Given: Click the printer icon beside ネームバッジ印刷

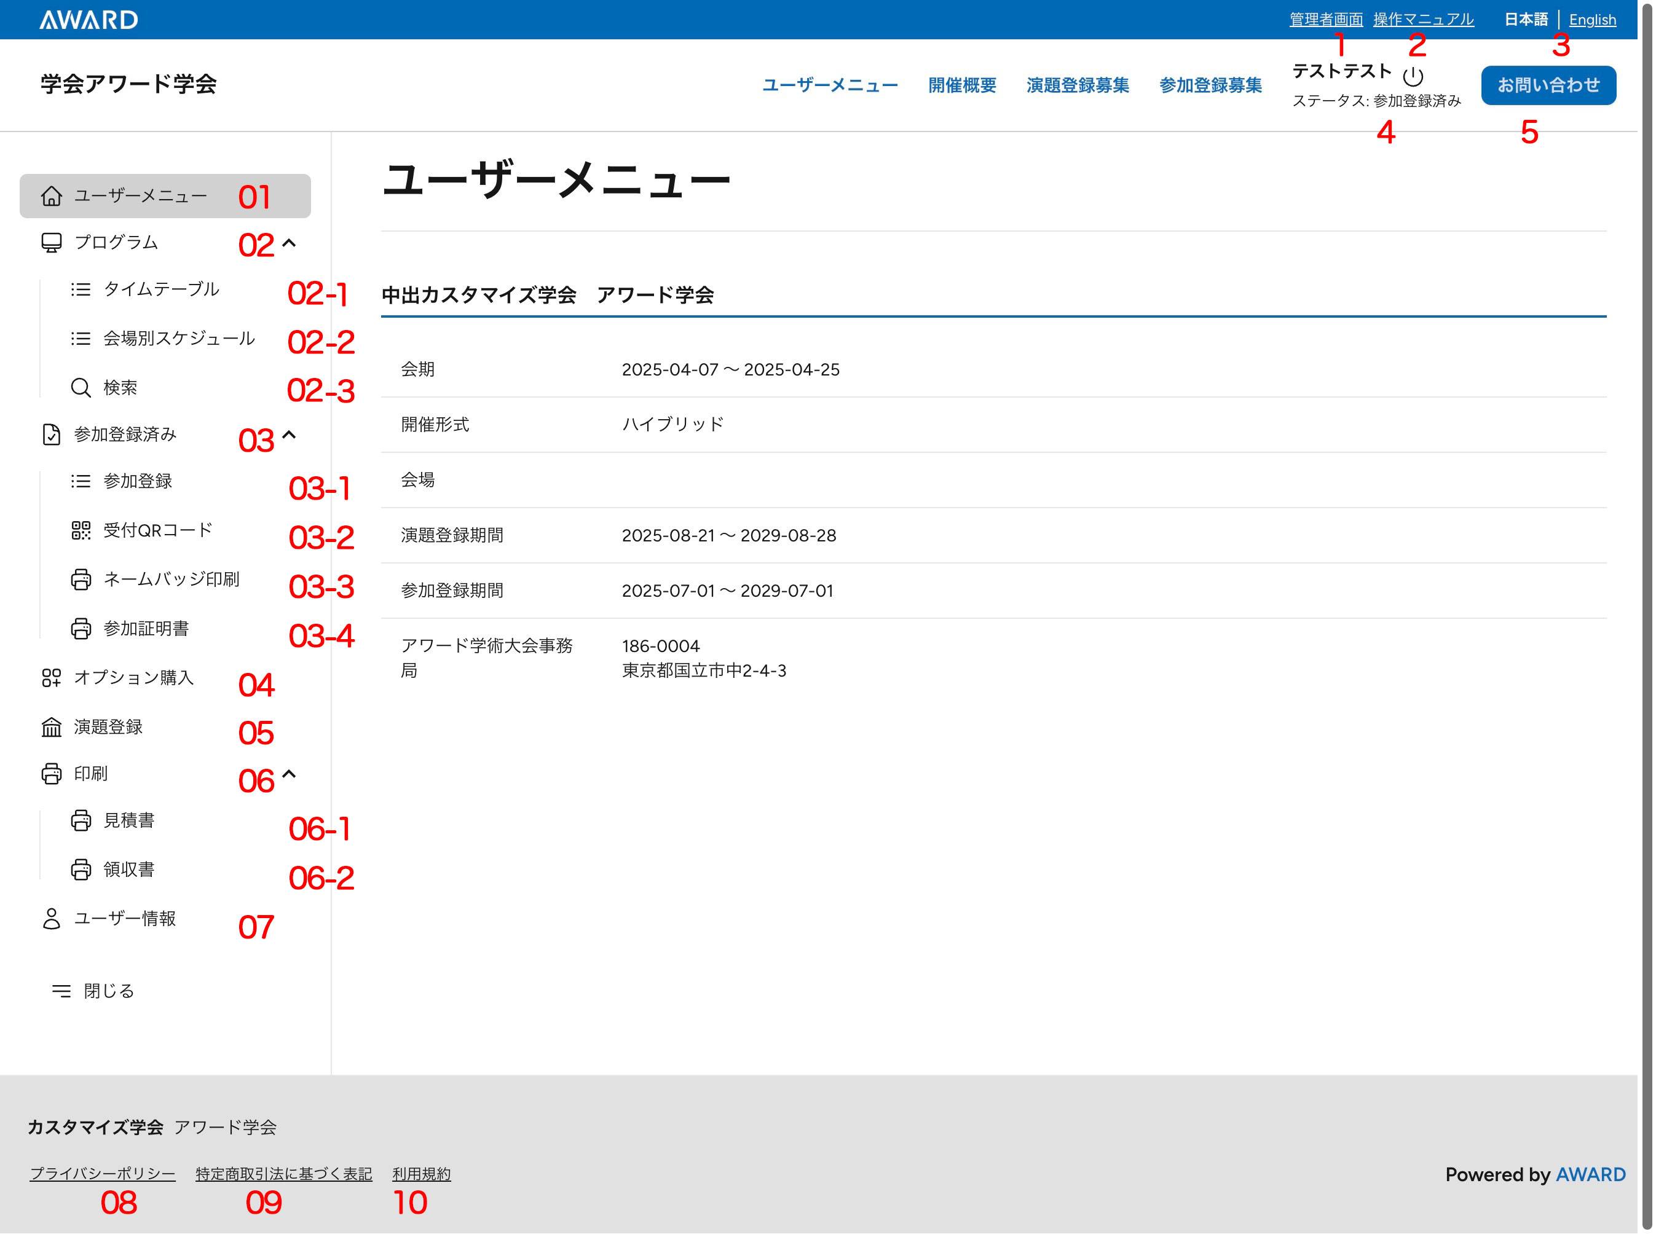Looking at the screenshot, I should tap(81, 580).
